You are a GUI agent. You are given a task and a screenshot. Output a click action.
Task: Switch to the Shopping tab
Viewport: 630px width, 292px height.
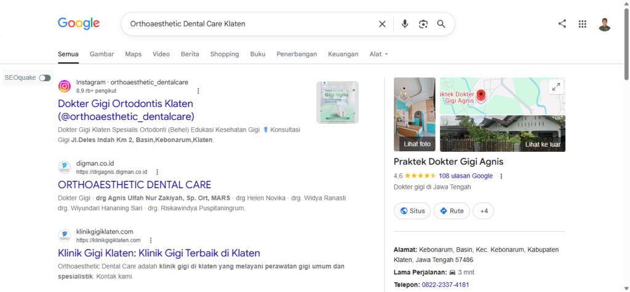tap(225, 54)
